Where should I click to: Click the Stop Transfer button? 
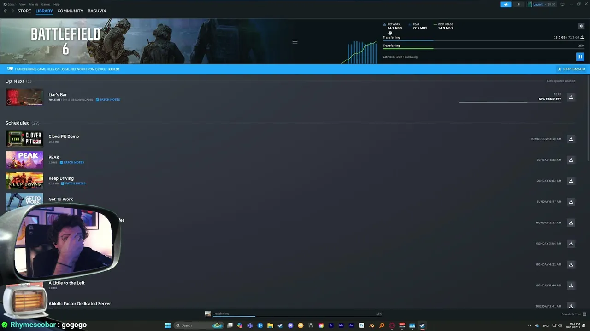click(572, 69)
